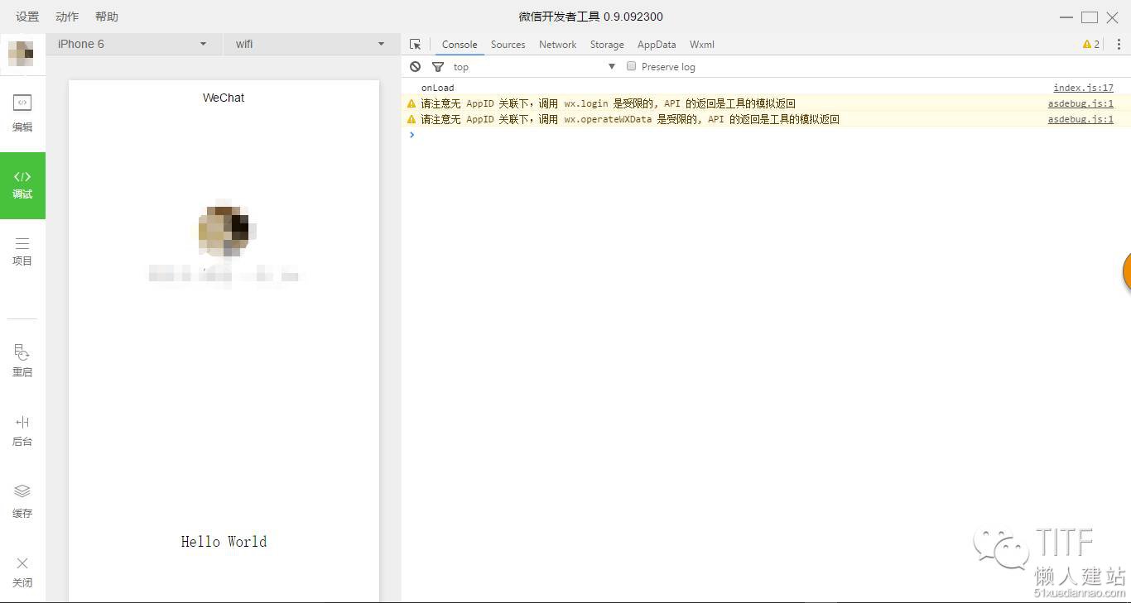Click the warning count indicator

click(1091, 45)
